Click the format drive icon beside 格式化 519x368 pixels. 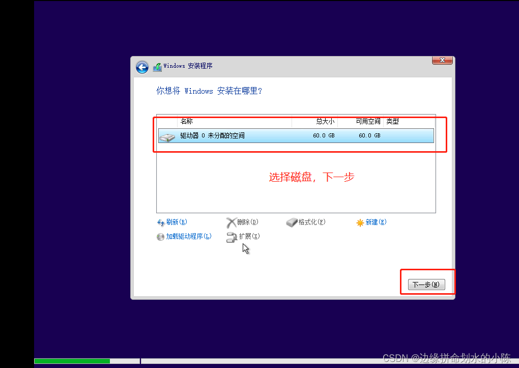(x=292, y=222)
